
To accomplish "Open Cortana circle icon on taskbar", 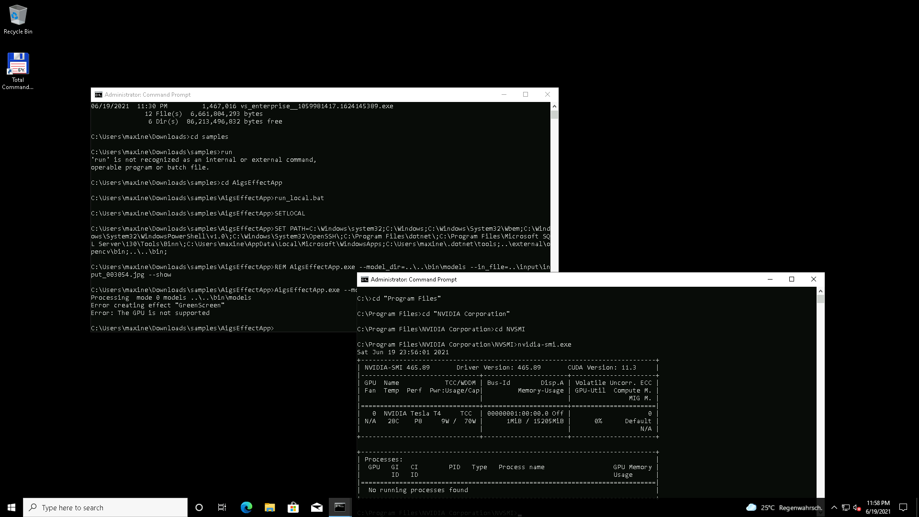I will [199, 507].
